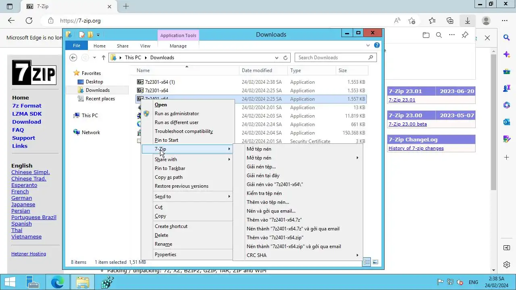
Task: Open the Explorer File ribbon tab
Action: coord(76,46)
